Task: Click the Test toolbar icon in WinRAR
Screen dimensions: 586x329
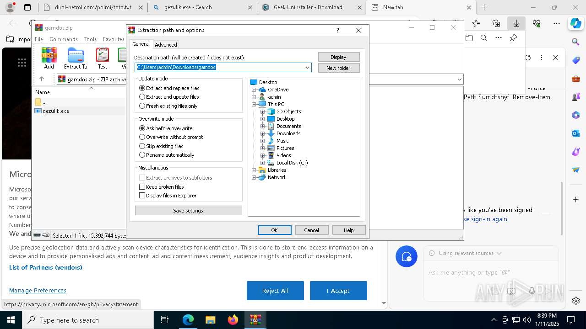Action: pos(103,58)
